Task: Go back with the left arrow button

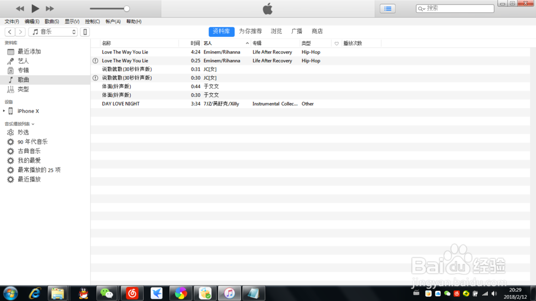Action: 10,32
